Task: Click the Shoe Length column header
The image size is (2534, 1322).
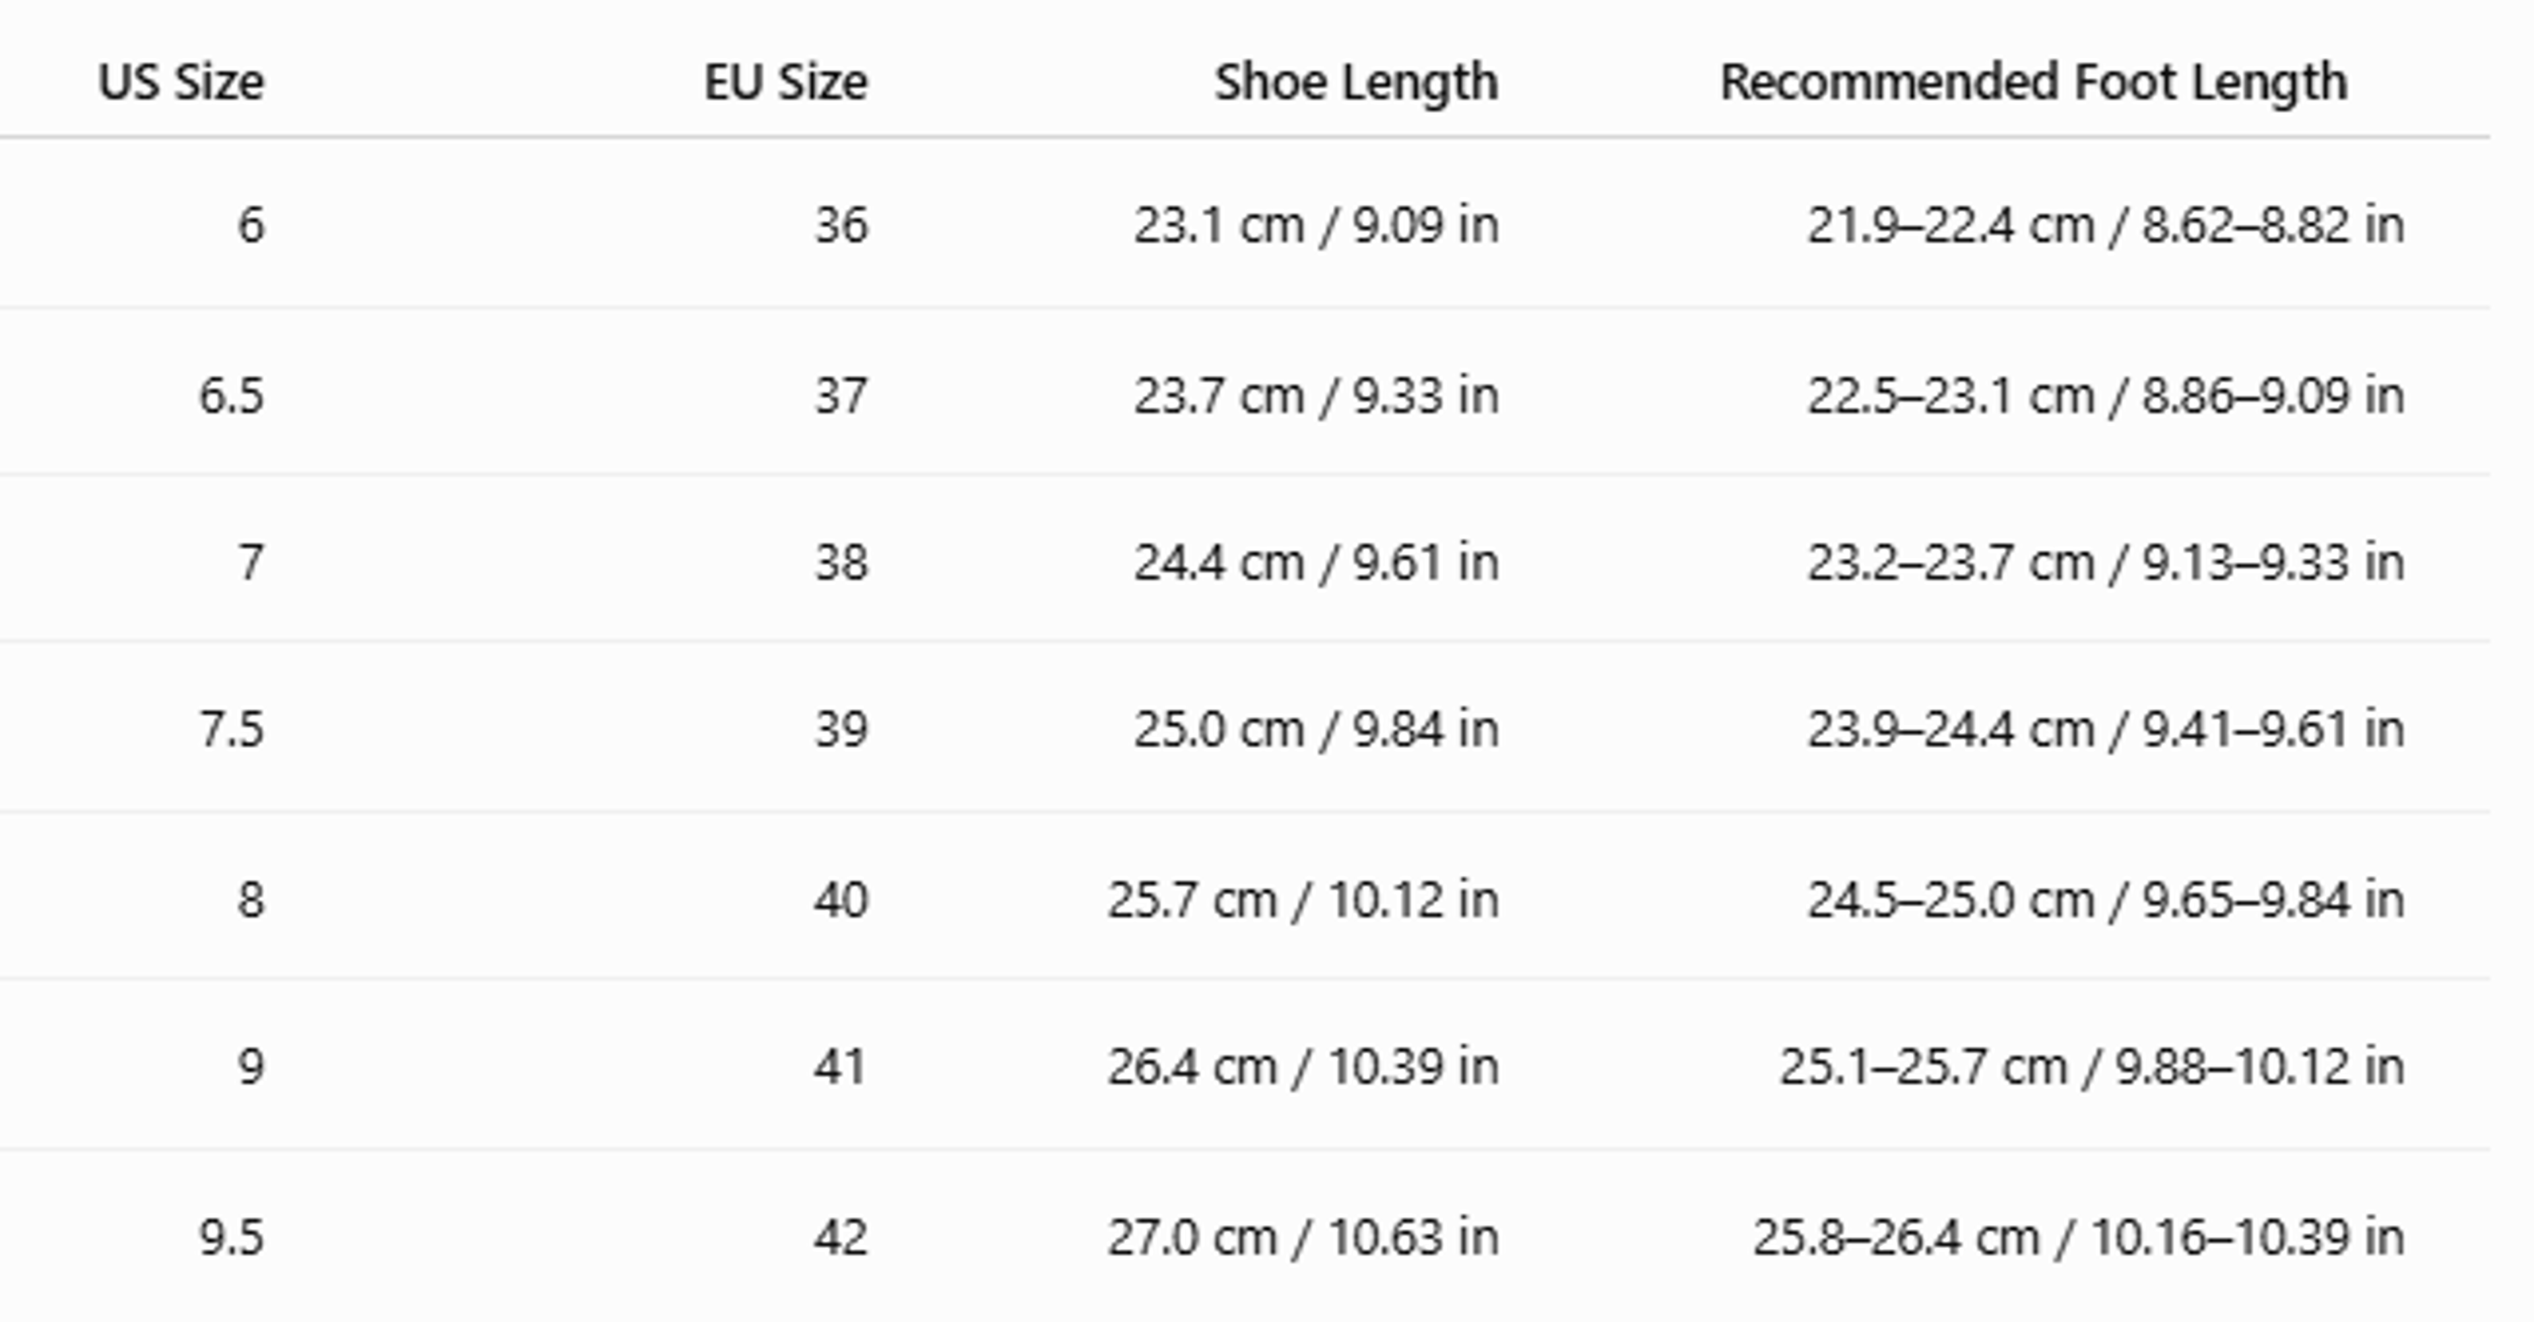Action: point(1357,82)
